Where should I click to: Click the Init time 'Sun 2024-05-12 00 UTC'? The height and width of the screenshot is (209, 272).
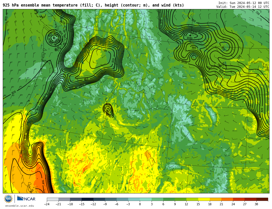[249, 3]
